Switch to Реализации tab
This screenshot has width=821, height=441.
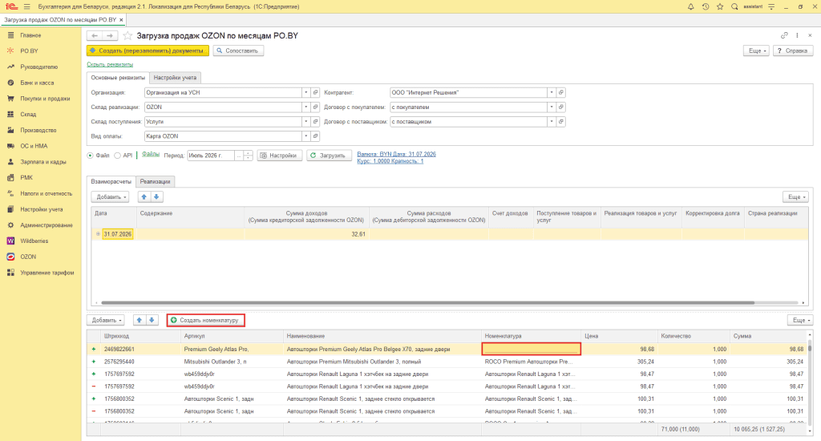click(x=155, y=181)
